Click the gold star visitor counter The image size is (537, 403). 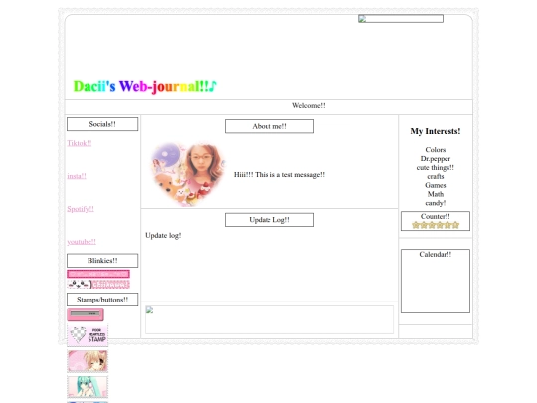click(x=436, y=225)
